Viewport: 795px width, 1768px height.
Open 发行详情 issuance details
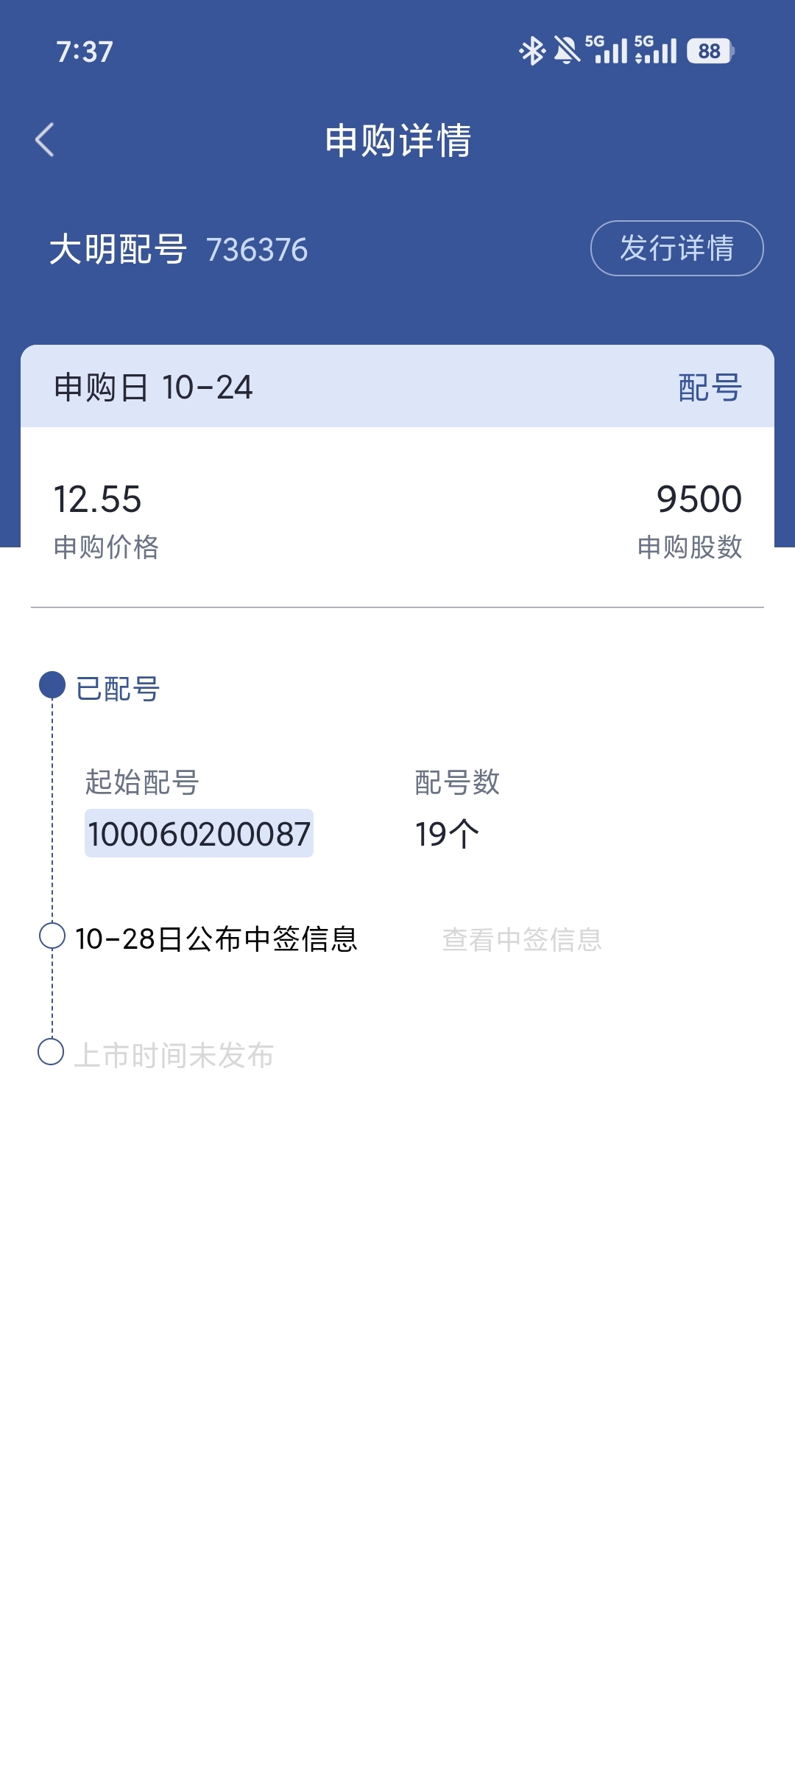676,248
